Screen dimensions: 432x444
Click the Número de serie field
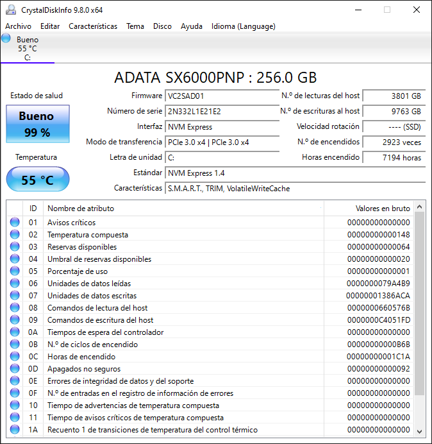tap(222, 111)
